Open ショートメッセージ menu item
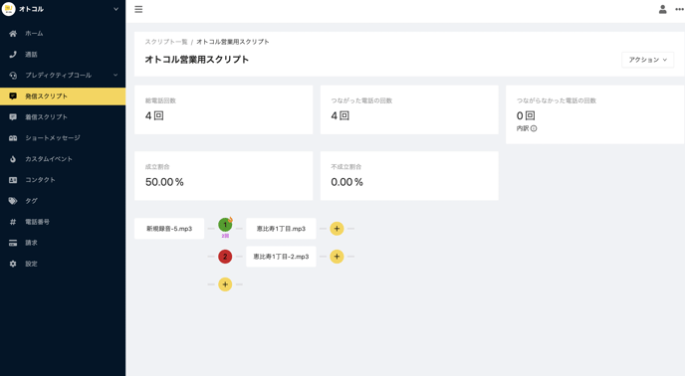The width and height of the screenshot is (685, 376). [63, 138]
